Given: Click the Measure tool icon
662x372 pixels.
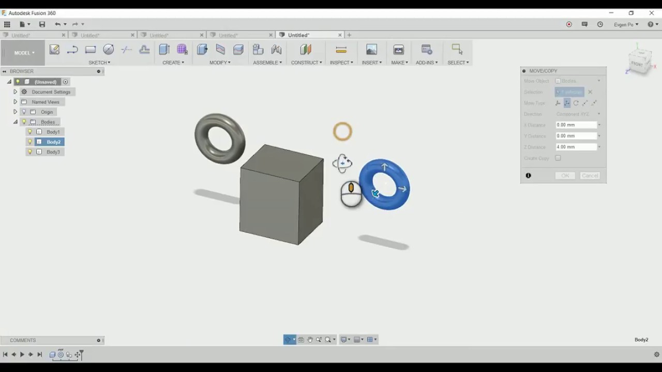Looking at the screenshot, I should point(341,50).
